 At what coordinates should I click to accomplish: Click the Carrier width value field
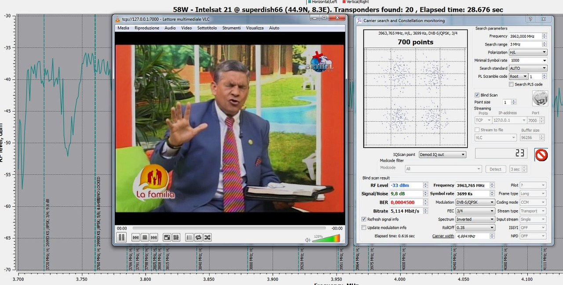tap(475, 236)
